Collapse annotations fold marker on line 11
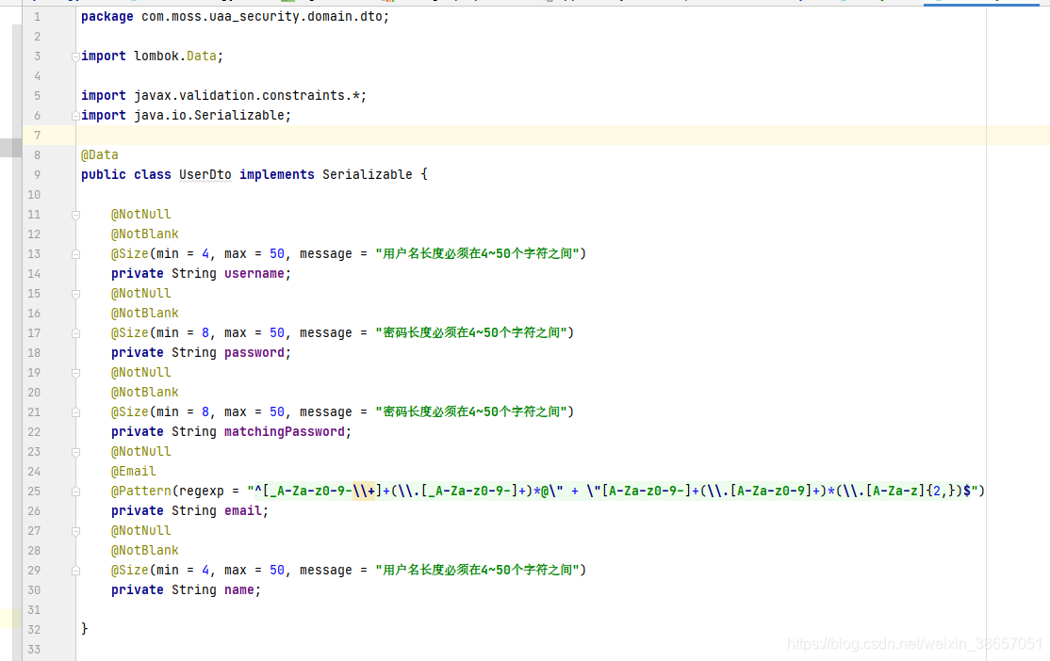The width and height of the screenshot is (1050, 661). 75,215
